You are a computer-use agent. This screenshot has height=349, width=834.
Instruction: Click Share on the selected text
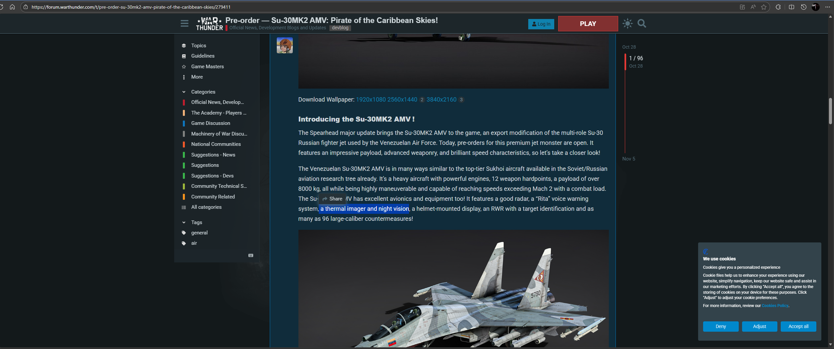332,199
